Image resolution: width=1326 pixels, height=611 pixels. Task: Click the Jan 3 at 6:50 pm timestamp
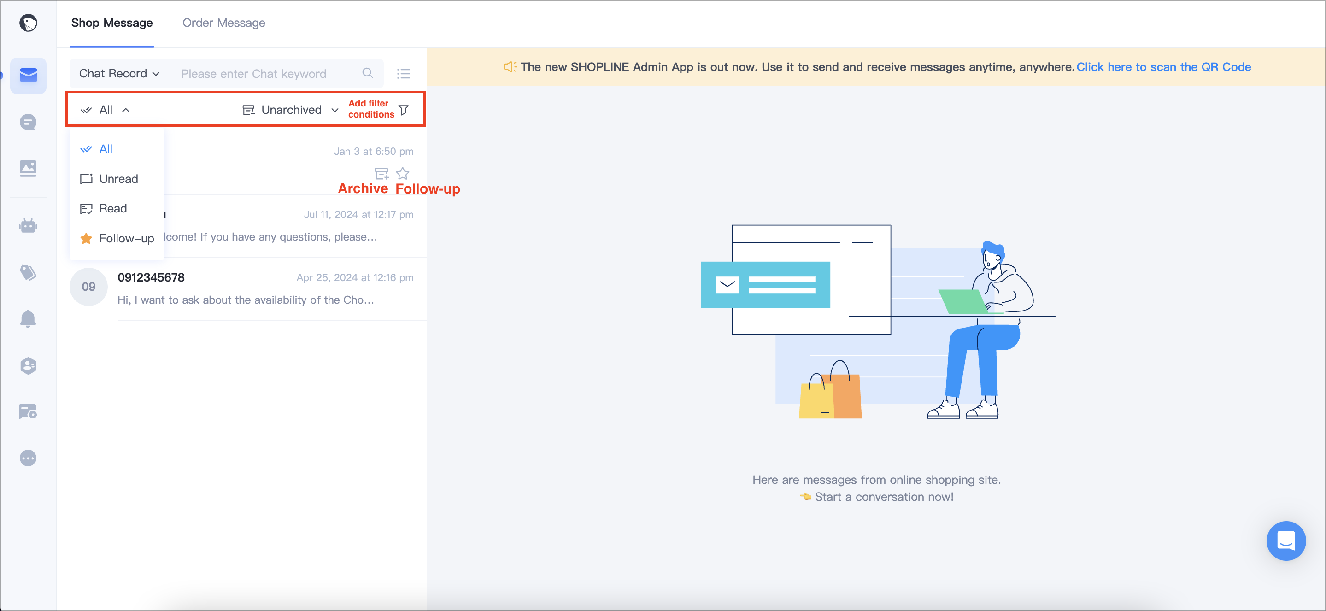[373, 151]
